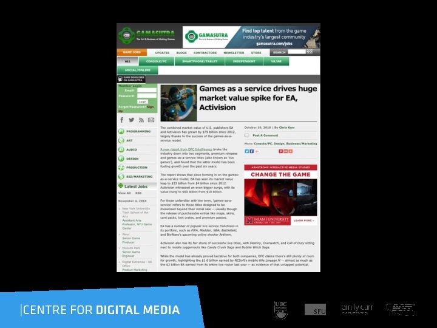Select the Independent category tab
The height and width of the screenshot is (328, 437).
click(x=244, y=61)
